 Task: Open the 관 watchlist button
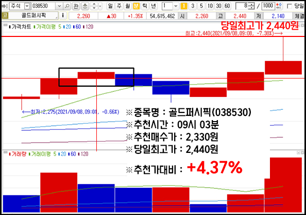(x=76, y=6)
